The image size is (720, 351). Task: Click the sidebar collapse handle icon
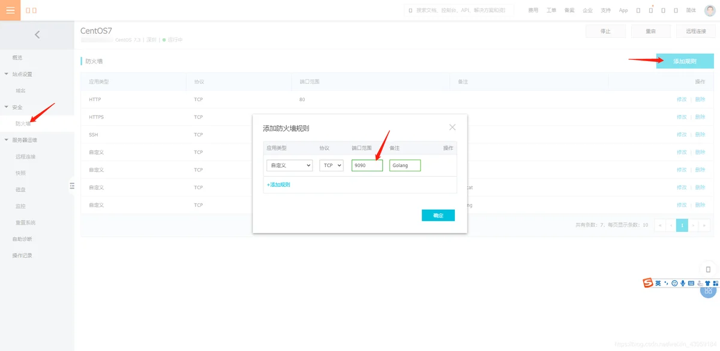[x=71, y=186]
